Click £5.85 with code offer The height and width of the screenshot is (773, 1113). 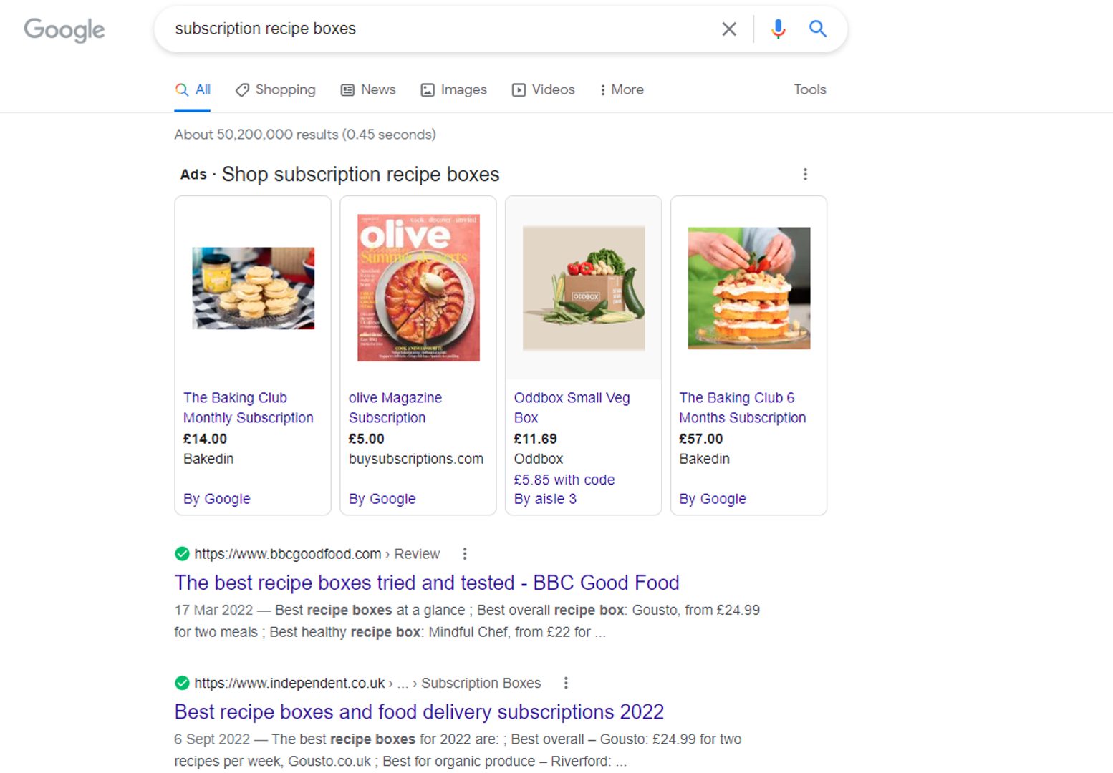click(564, 480)
